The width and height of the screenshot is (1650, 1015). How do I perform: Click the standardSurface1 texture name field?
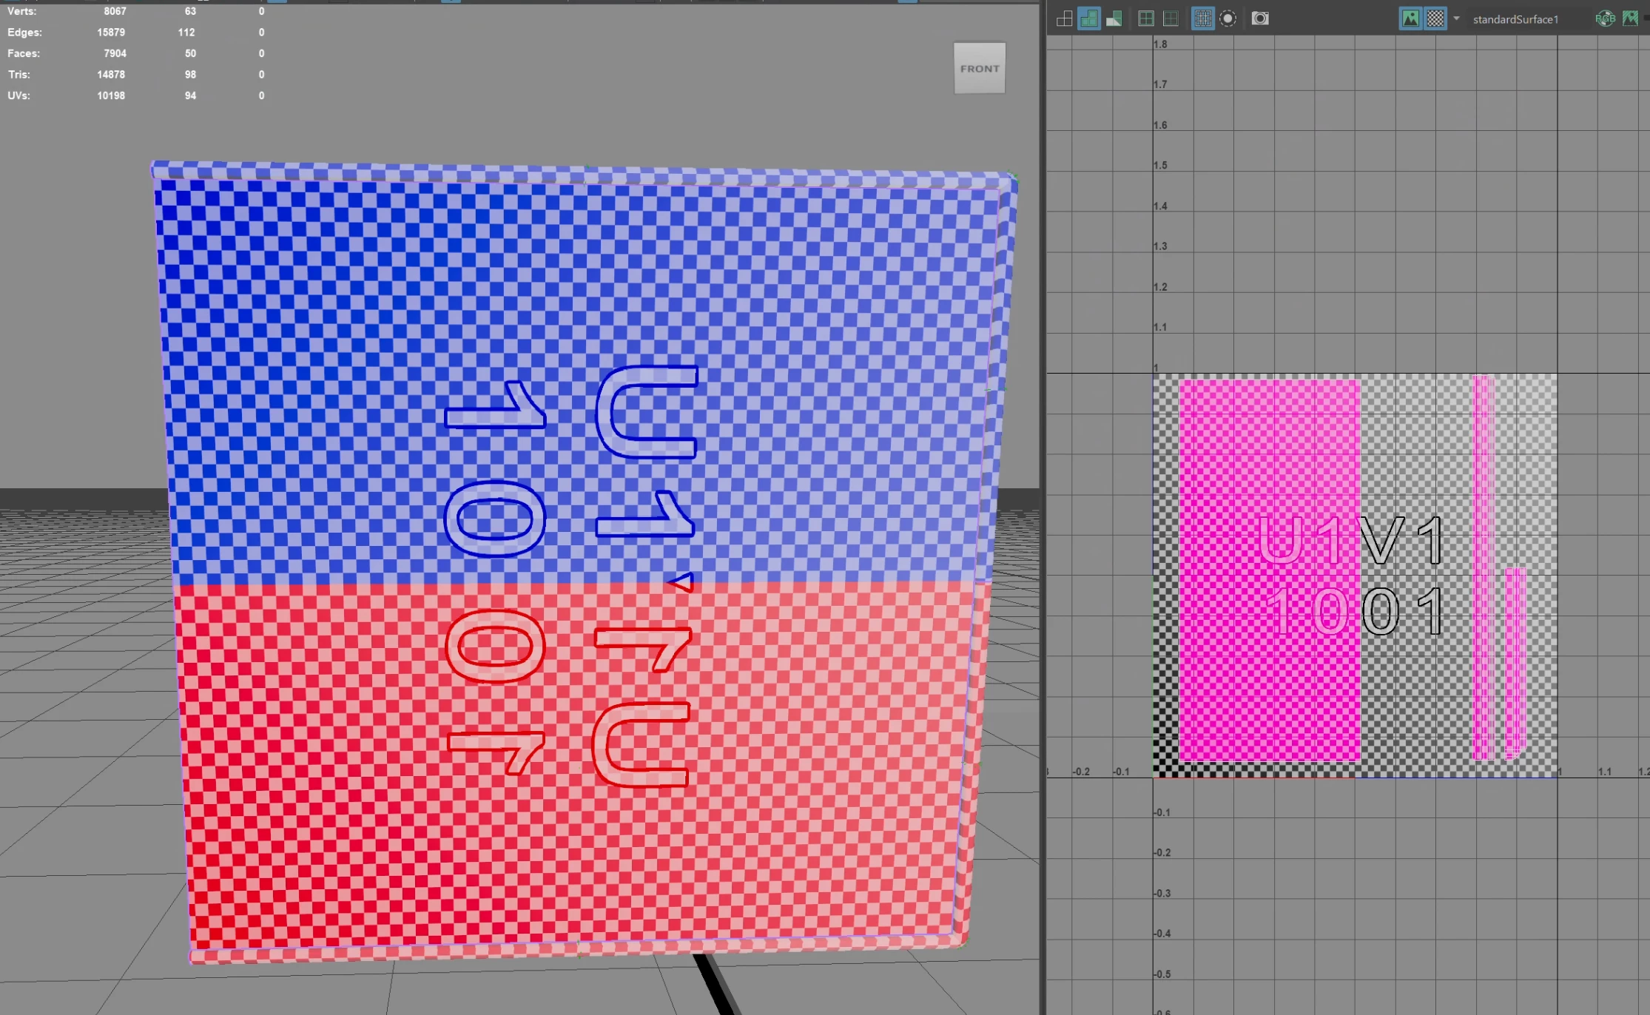[x=1515, y=20]
